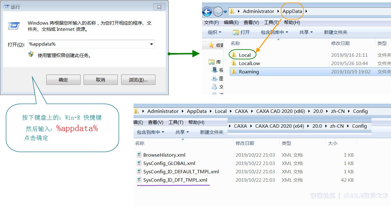The image size is (391, 206).
Task: Expand 包含到库中 dropdown in AppData window
Action: coord(274,32)
